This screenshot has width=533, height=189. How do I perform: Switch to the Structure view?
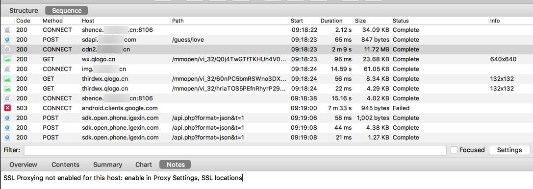[24, 10]
